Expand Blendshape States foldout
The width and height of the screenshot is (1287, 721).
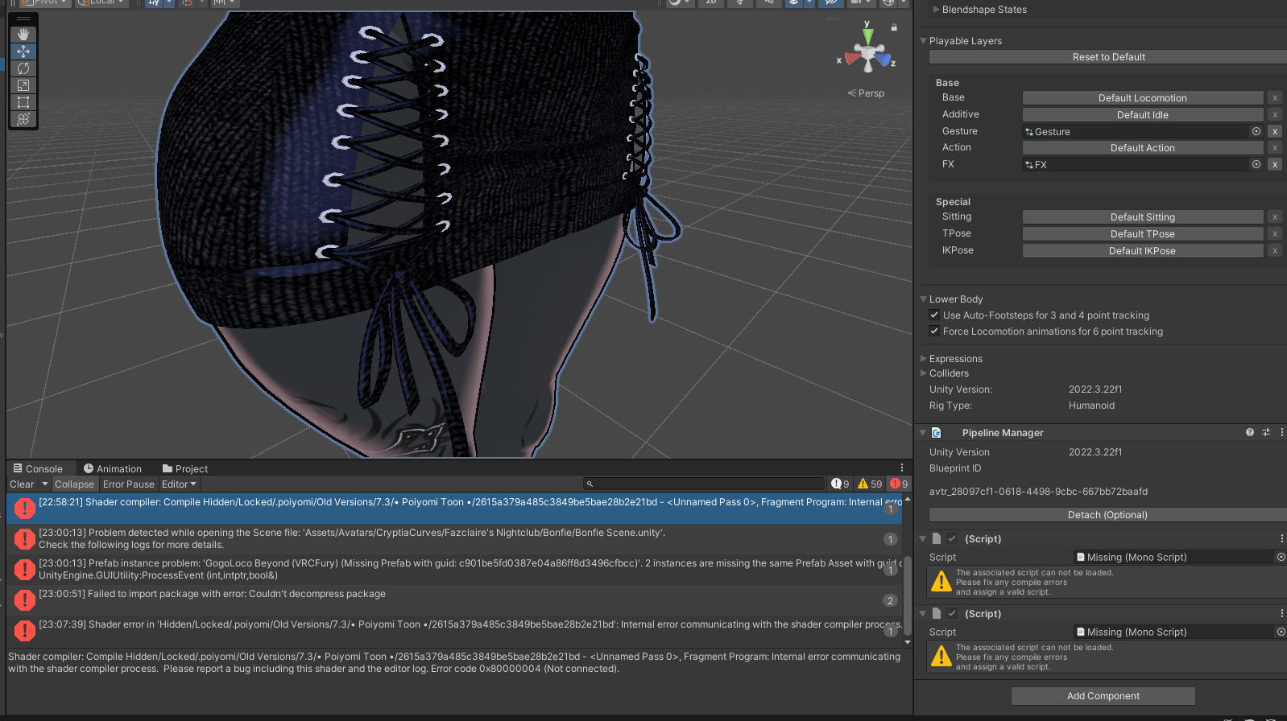(x=937, y=10)
